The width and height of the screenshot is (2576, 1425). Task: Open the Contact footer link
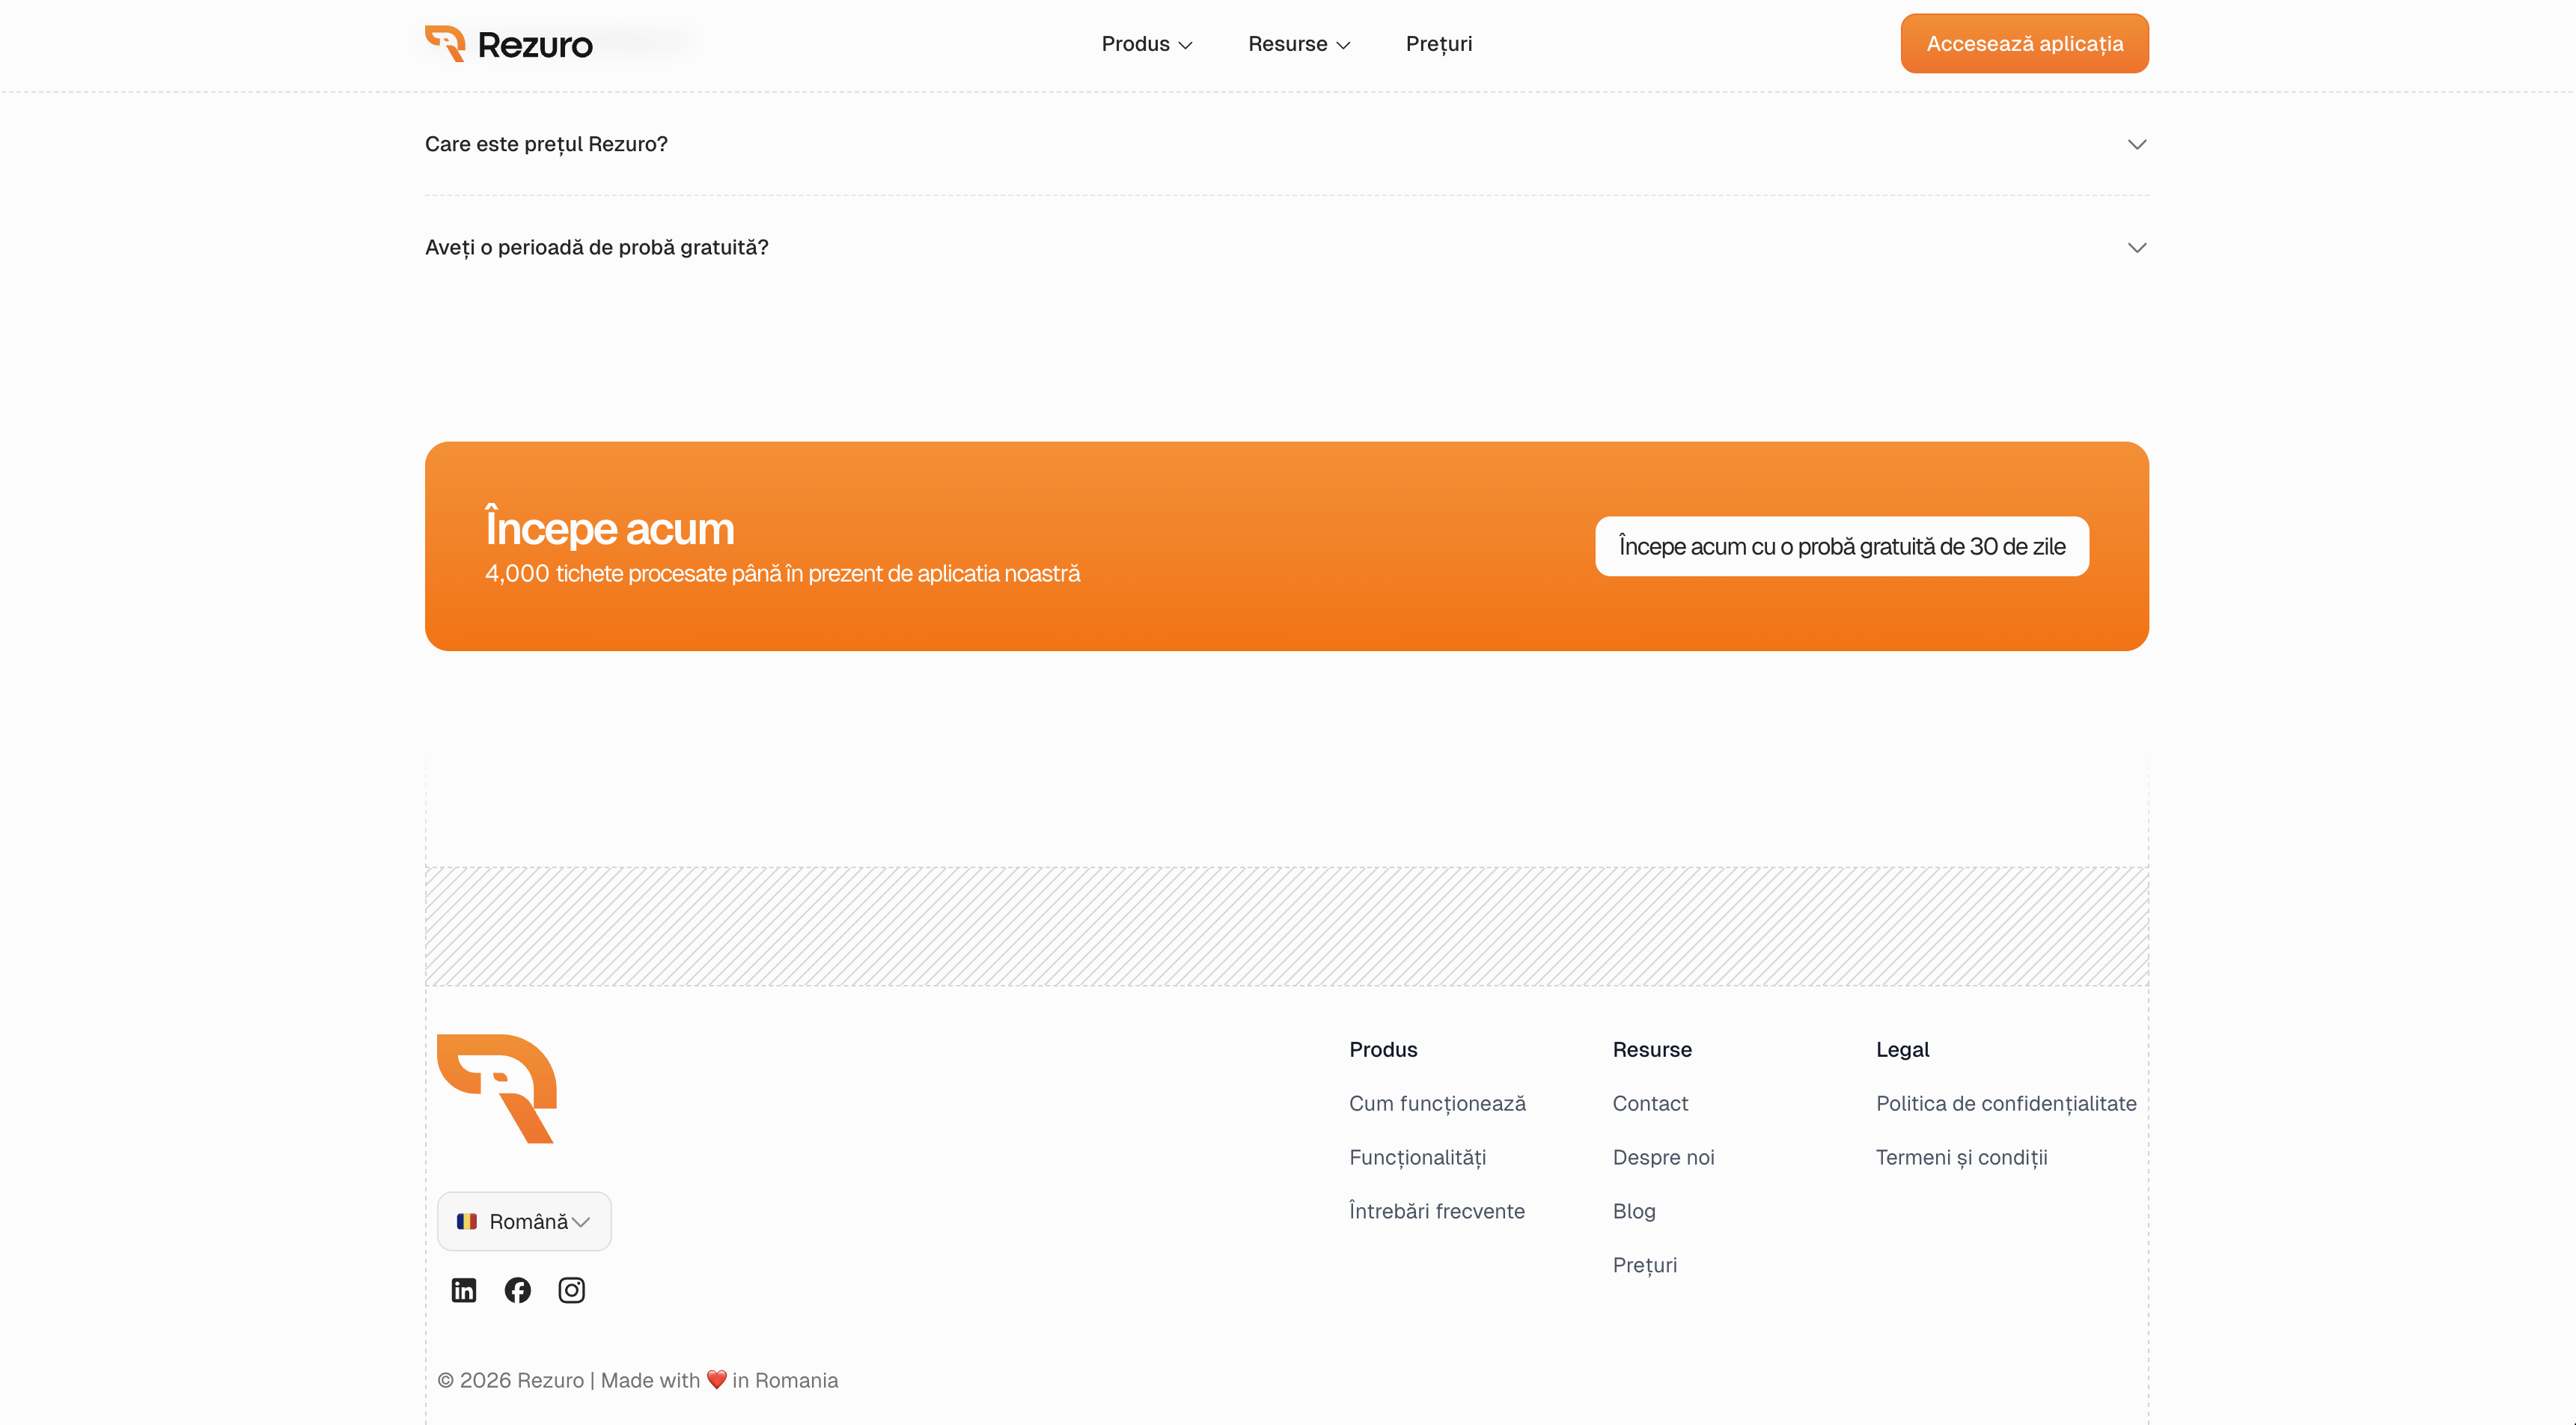click(x=1649, y=1103)
